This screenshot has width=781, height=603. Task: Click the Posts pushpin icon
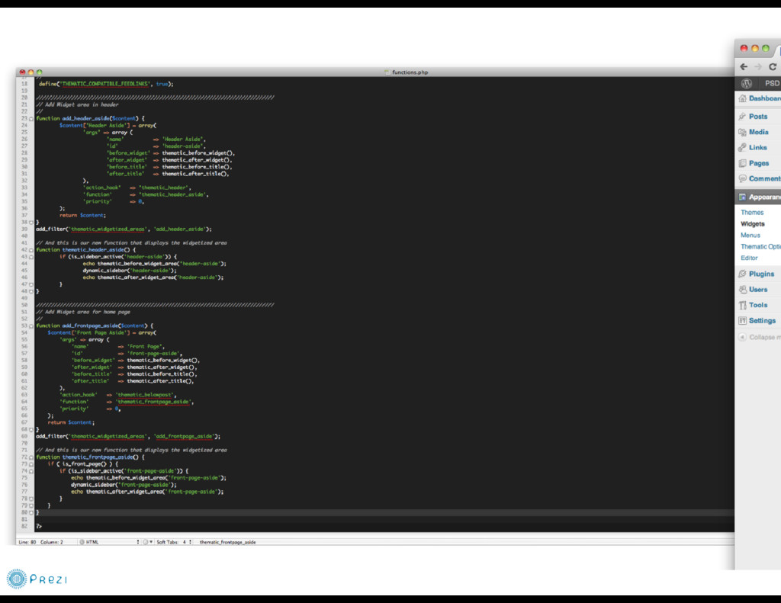pyautogui.click(x=742, y=116)
